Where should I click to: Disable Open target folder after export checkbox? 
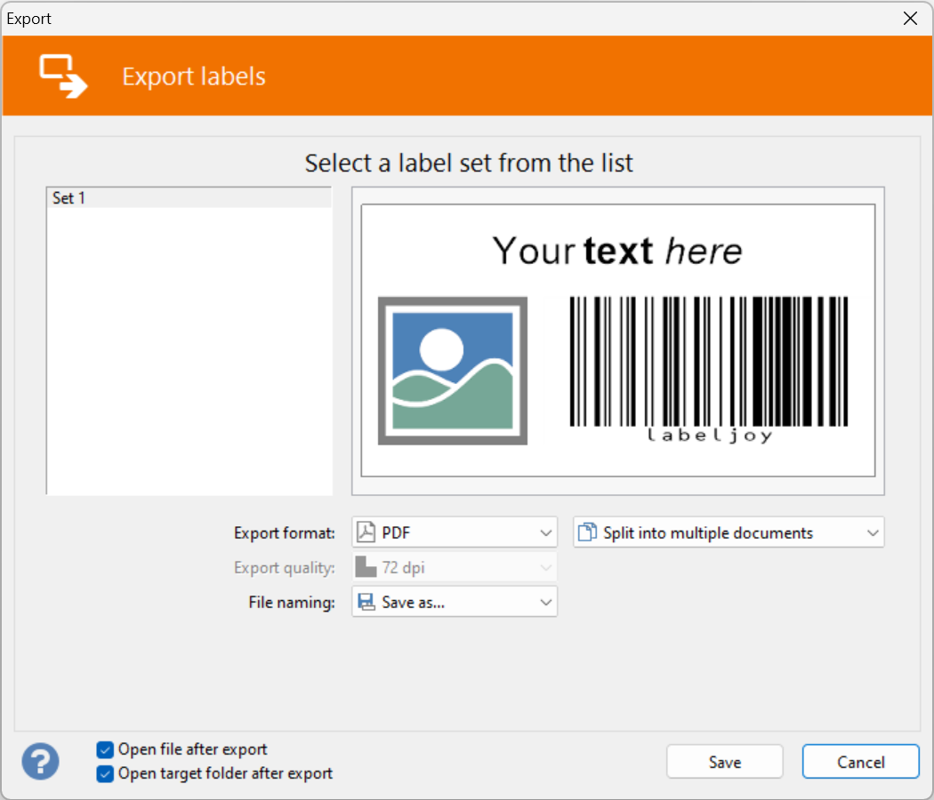[x=105, y=774]
